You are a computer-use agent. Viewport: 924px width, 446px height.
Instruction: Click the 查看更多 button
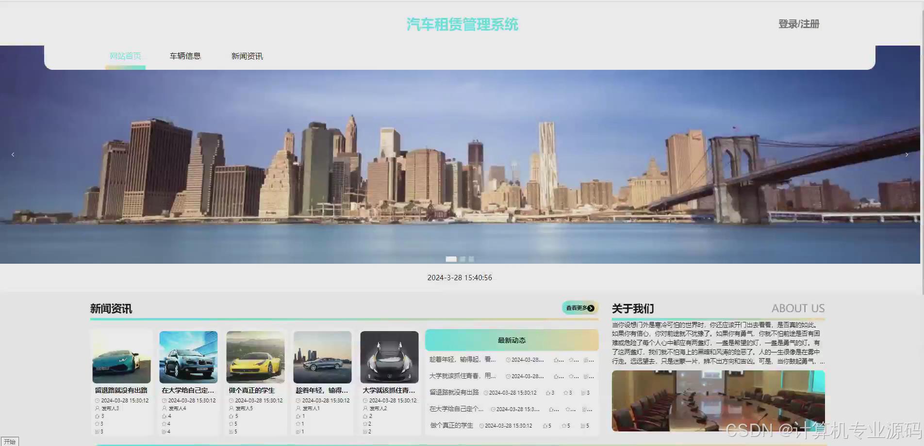click(579, 308)
